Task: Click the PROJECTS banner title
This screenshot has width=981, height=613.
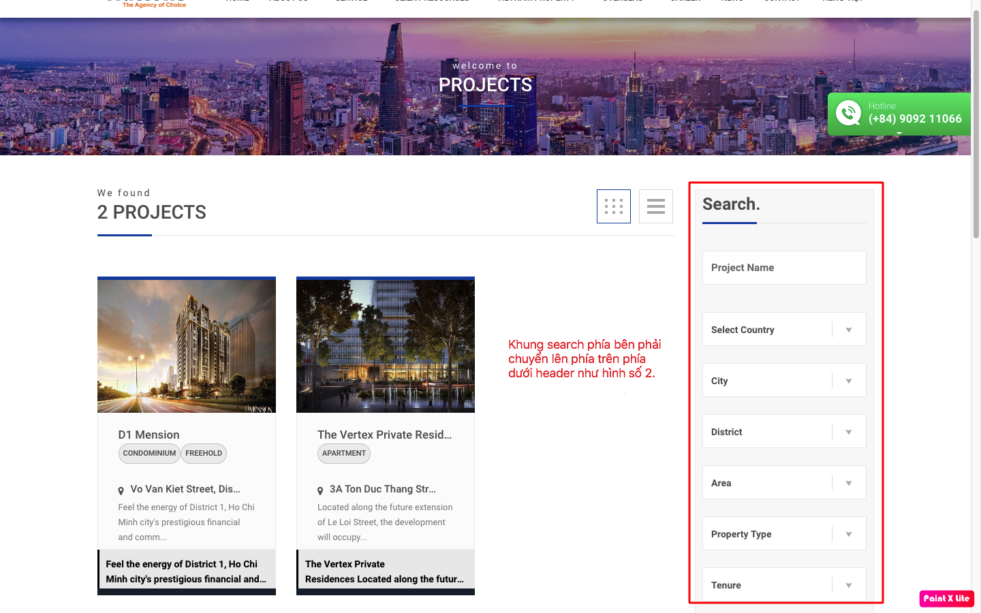Action: [x=485, y=85]
